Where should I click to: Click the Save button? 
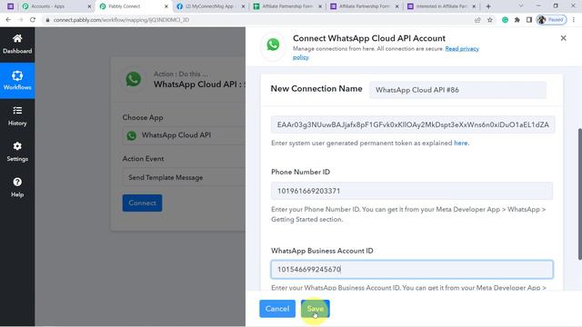[316, 309]
